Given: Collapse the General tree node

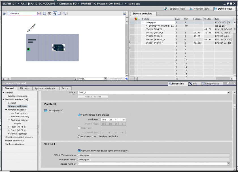Looking at the screenshot, I should [3, 92].
